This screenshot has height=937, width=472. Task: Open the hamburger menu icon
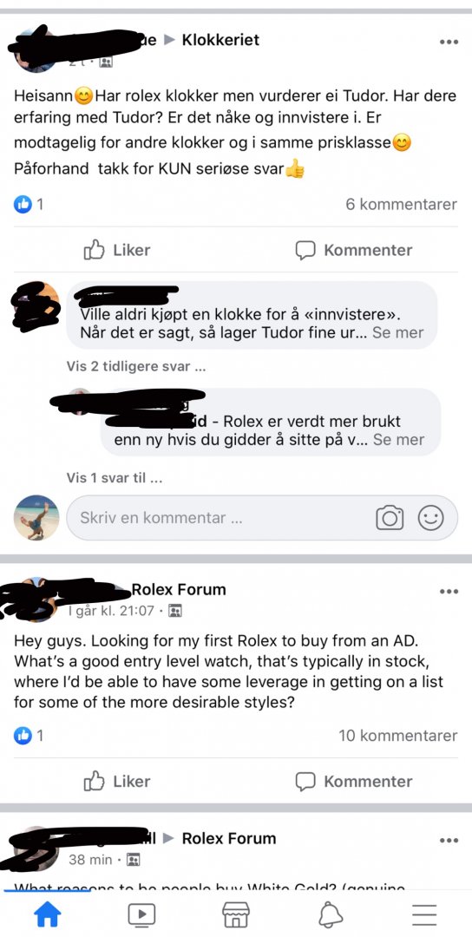click(425, 915)
